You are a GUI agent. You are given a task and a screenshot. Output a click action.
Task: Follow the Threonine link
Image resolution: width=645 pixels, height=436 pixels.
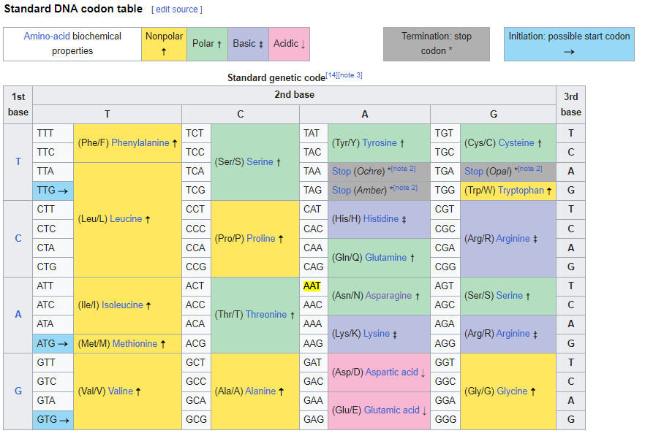266,314
